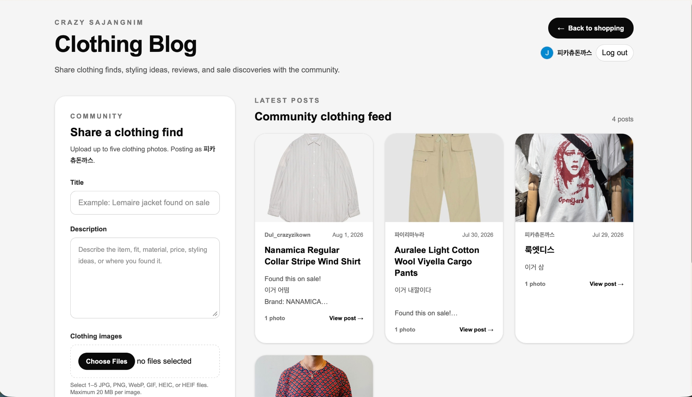Click author name Dul_crazyzikown
Image resolution: width=692 pixels, height=397 pixels.
[x=287, y=235]
